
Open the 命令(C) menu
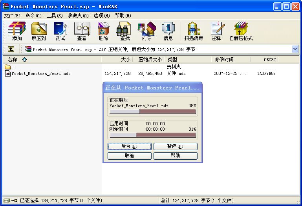[x=33, y=16]
